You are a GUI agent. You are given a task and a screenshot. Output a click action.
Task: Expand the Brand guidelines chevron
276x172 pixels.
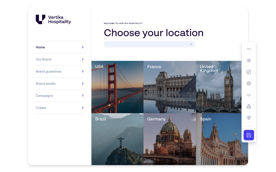tap(82, 72)
